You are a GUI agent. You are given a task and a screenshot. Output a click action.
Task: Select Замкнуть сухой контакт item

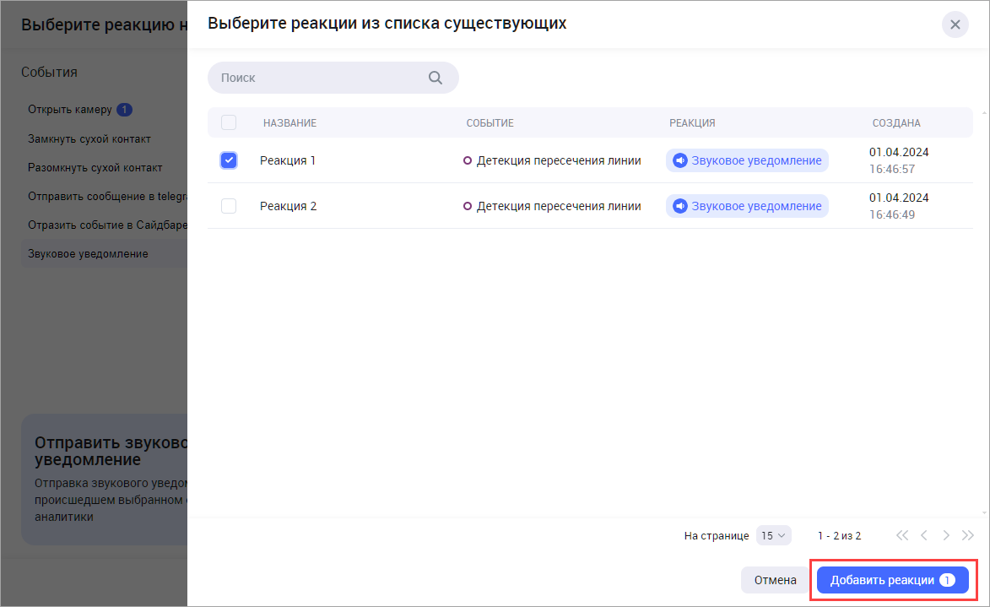[89, 138]
